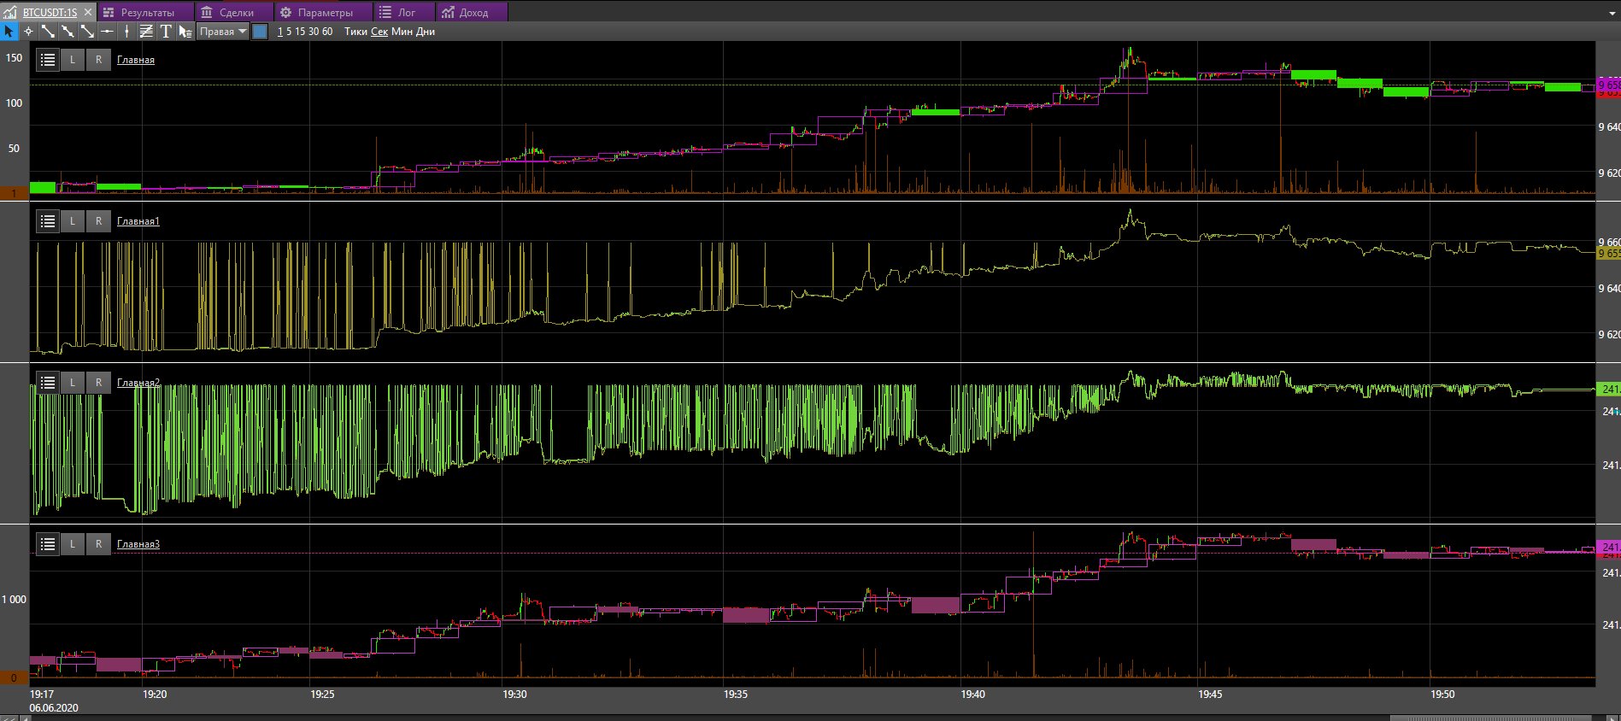Toggle the R axis button on Главная2
1621x721 pixels.
tap(98, 383)
